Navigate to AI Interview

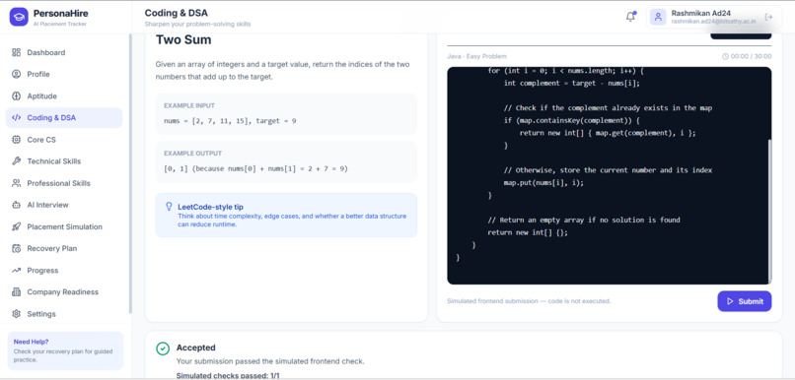64,205
